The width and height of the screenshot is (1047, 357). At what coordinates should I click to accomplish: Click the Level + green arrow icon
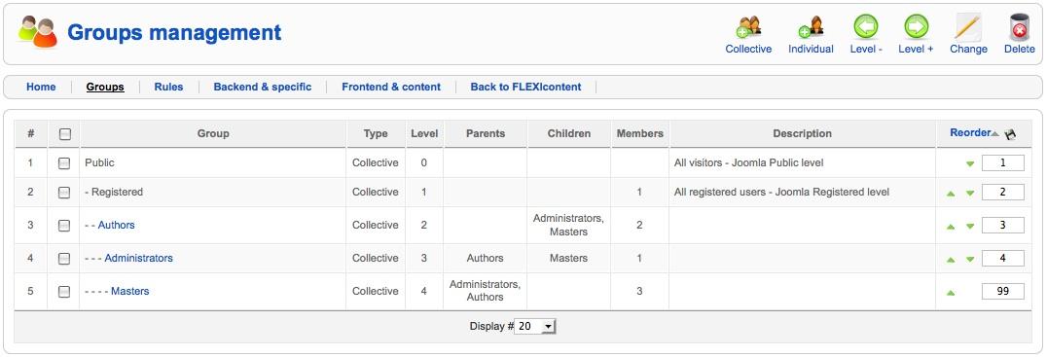click(x=917, y=27)
